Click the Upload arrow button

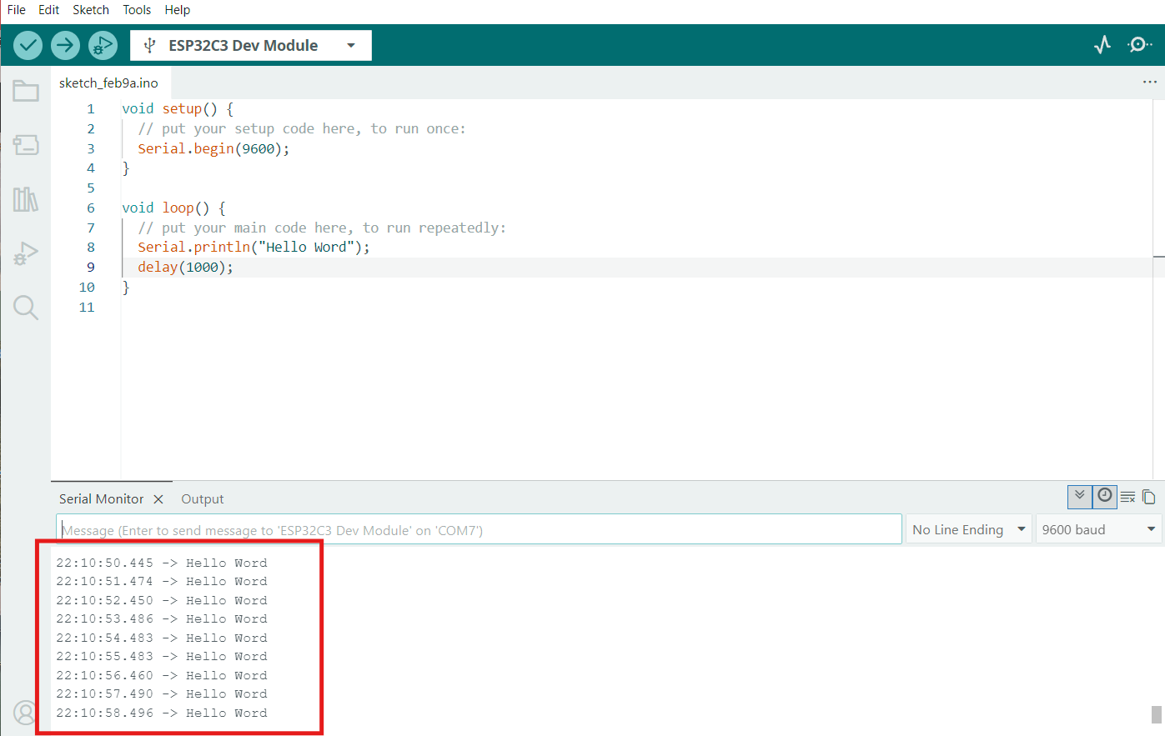[65, 45]
